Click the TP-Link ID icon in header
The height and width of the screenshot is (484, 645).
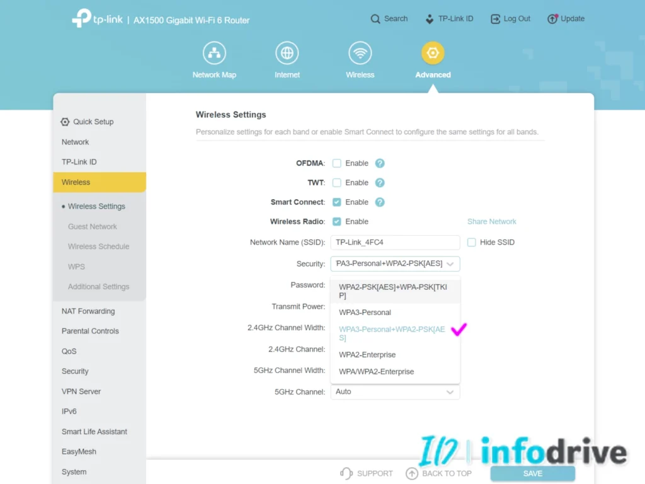[430, 19]
